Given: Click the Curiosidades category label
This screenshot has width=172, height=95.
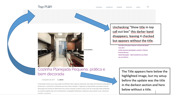Looking at the screenshot, I should (x=88, y=50).
